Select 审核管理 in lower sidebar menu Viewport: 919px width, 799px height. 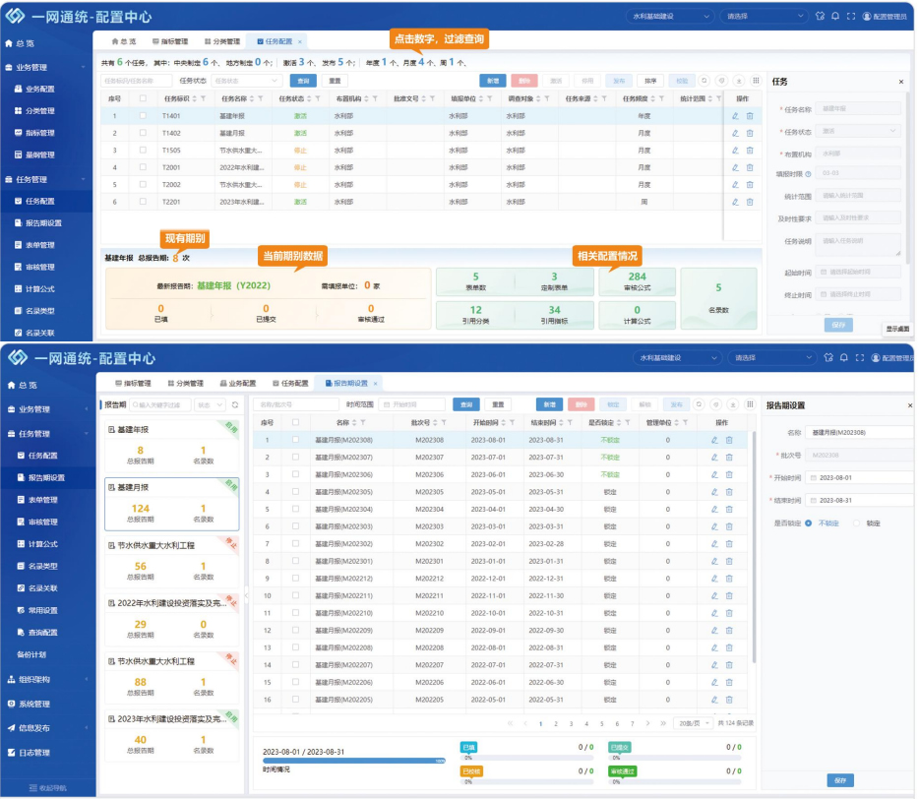click(x=41, y=519)
